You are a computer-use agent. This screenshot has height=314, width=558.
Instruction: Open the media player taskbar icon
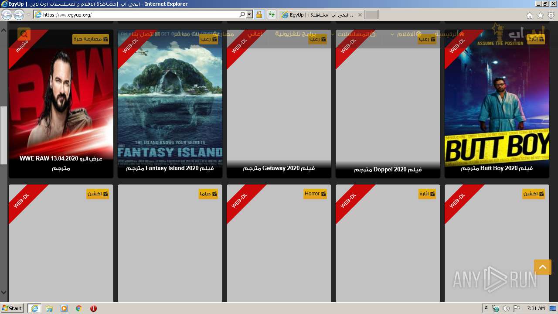(x=64, y=308)
